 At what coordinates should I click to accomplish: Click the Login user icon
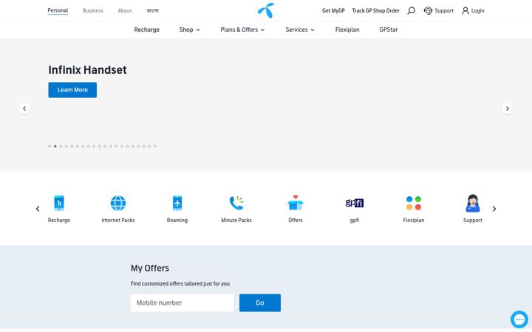point(465,10)
